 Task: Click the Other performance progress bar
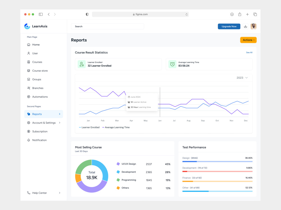point(217,191)
